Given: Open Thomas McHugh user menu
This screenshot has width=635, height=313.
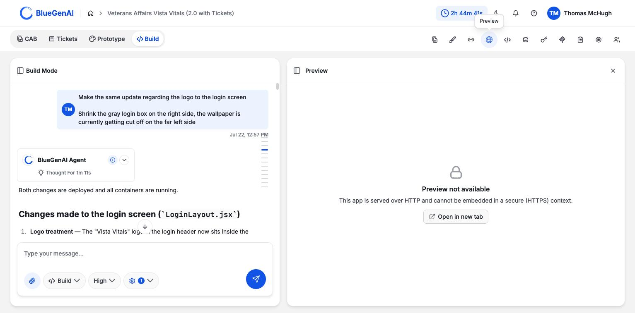Looking at the screenshot, I should click(x=579, y=13).
